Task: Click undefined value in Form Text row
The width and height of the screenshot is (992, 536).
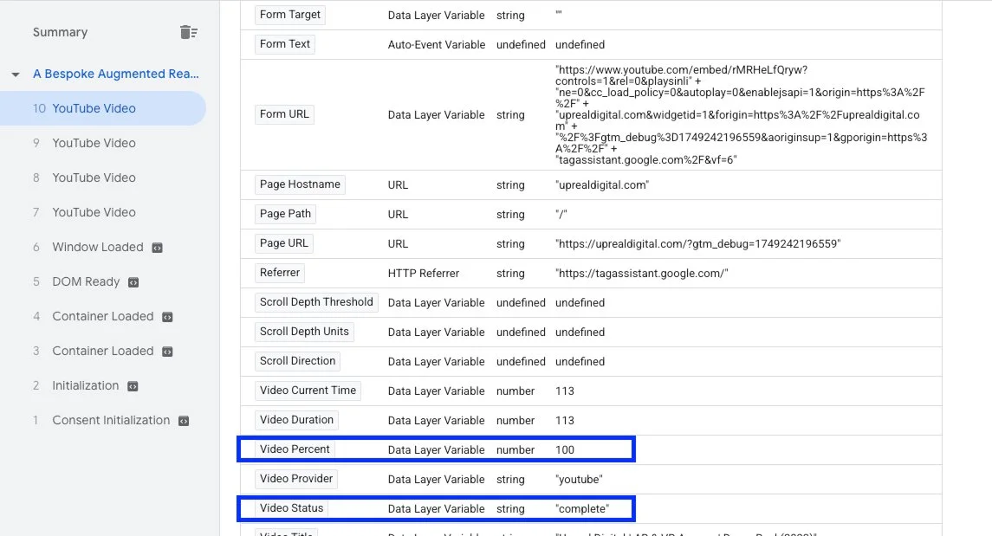Action: tap(580, 45)
